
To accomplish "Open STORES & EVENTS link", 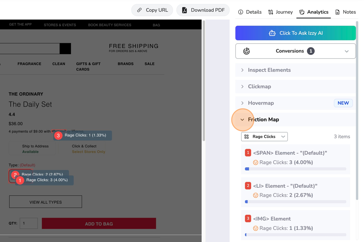I will [x=60, y=25].
